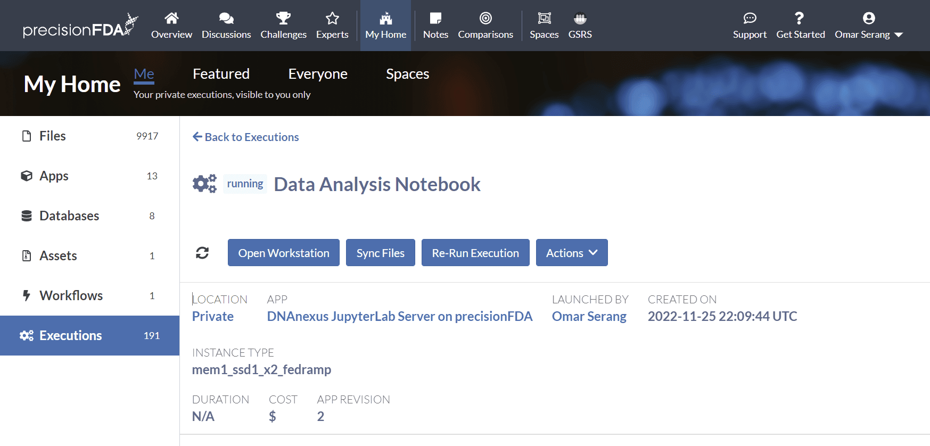This screenshot has width=930, height=446.
Task: Click the Get Started question mark
Action: pyautogui.click(x=799, y=19)
